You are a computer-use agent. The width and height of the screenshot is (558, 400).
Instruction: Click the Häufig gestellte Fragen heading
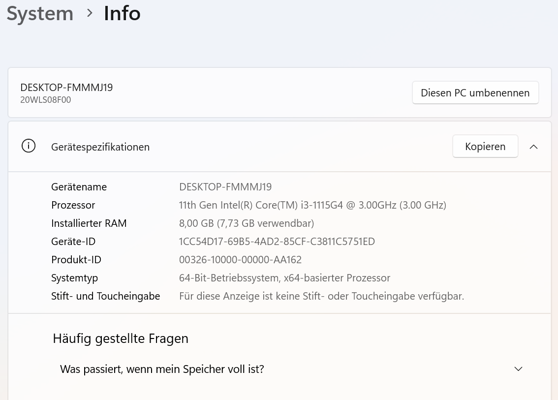pyautogui.click(x=121, y=338)
